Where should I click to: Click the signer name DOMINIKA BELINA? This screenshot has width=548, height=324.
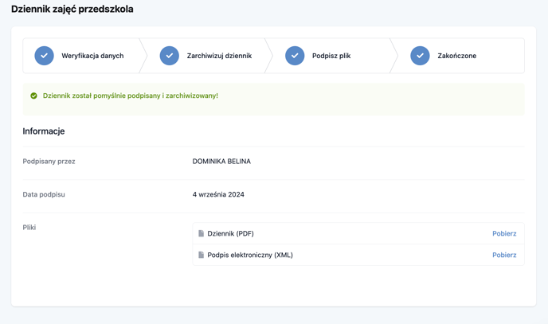(x=221, y=162)
